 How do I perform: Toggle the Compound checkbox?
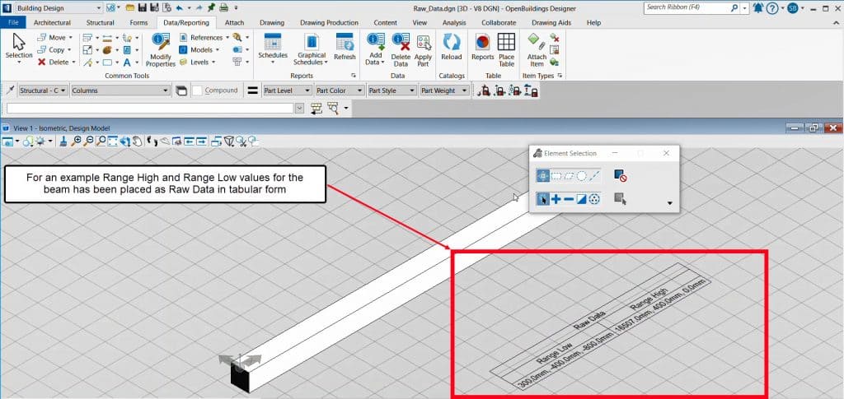[x=198, y=90]
